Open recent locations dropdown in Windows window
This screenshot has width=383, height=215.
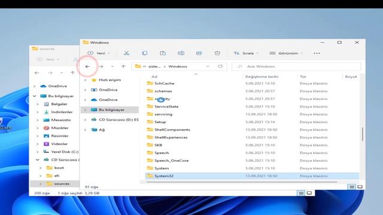pos(112,66)
